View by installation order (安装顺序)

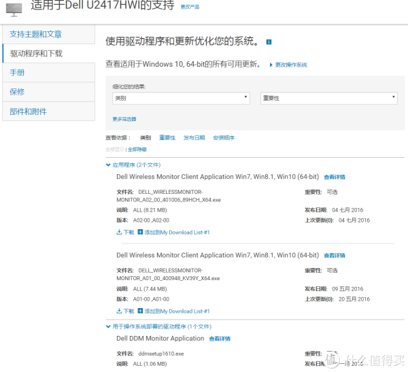[x=224, y=137]
